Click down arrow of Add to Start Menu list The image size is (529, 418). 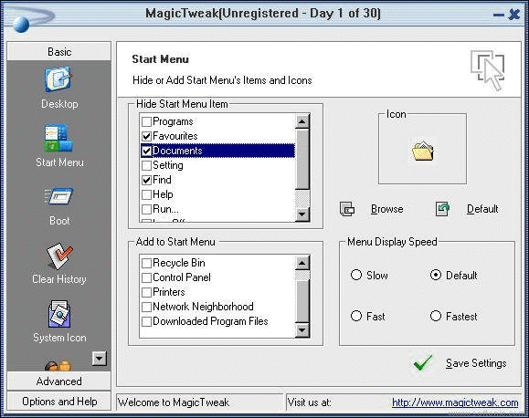click(x=302, y=330)
